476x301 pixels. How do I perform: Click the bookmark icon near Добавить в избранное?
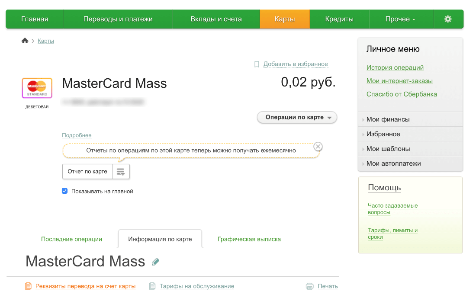coord(257,64)
